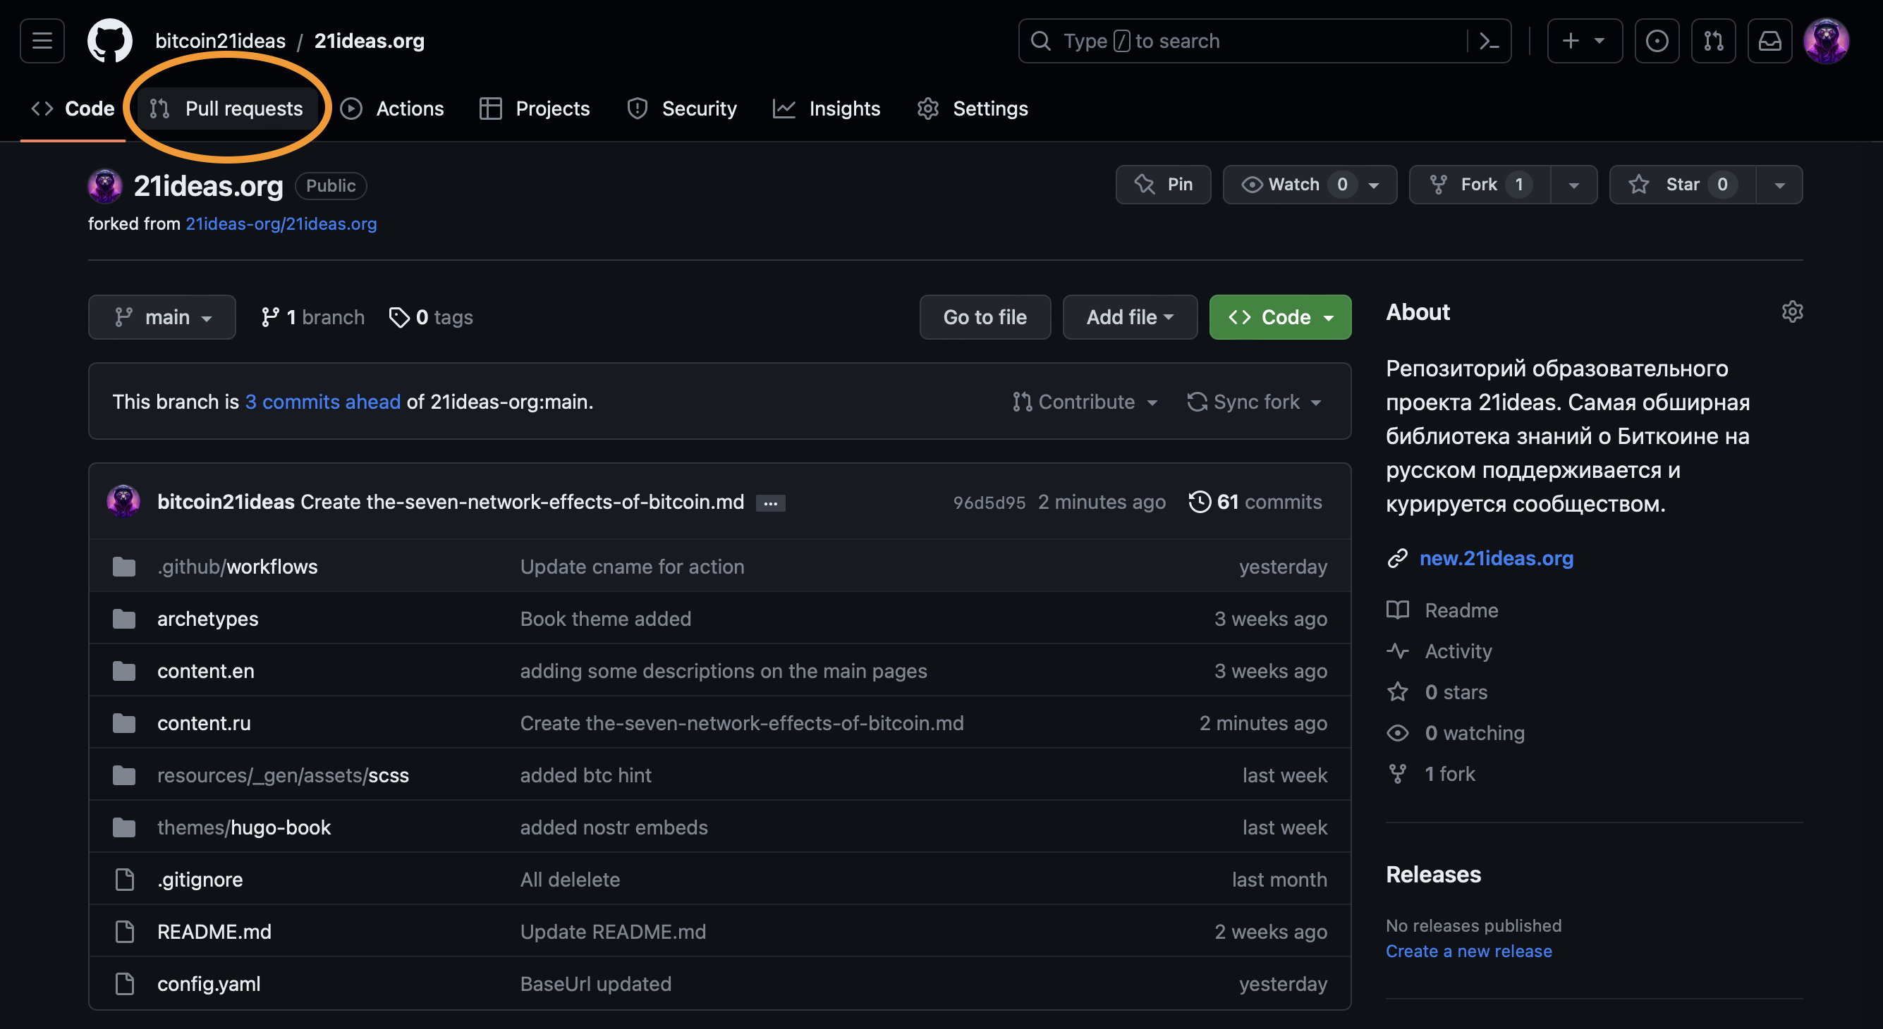This screenshot has width=1883, height=1029.
Task: Open the Add file dropdown
Action: click(1129, 317)
